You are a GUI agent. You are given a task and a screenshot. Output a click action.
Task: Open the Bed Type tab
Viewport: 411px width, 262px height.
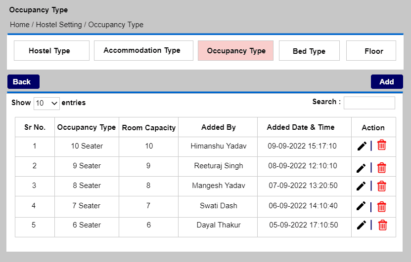coord(309,51)
